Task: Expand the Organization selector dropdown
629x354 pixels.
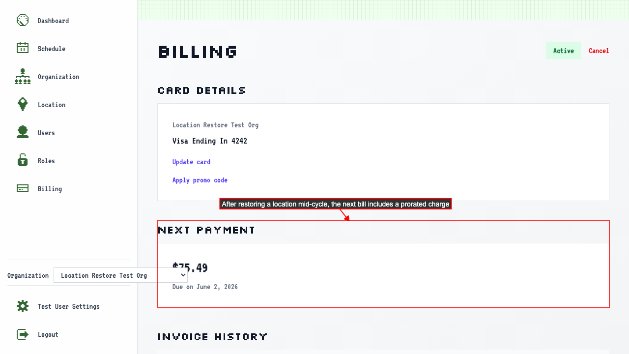Action: 120,275
